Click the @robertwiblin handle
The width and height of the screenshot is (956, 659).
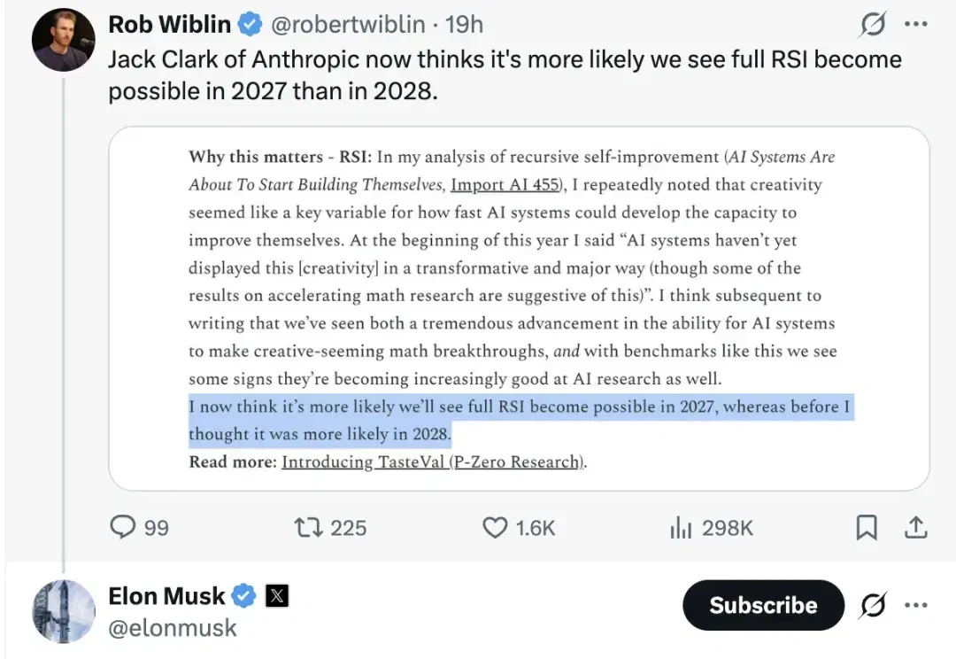coord(348,25)
